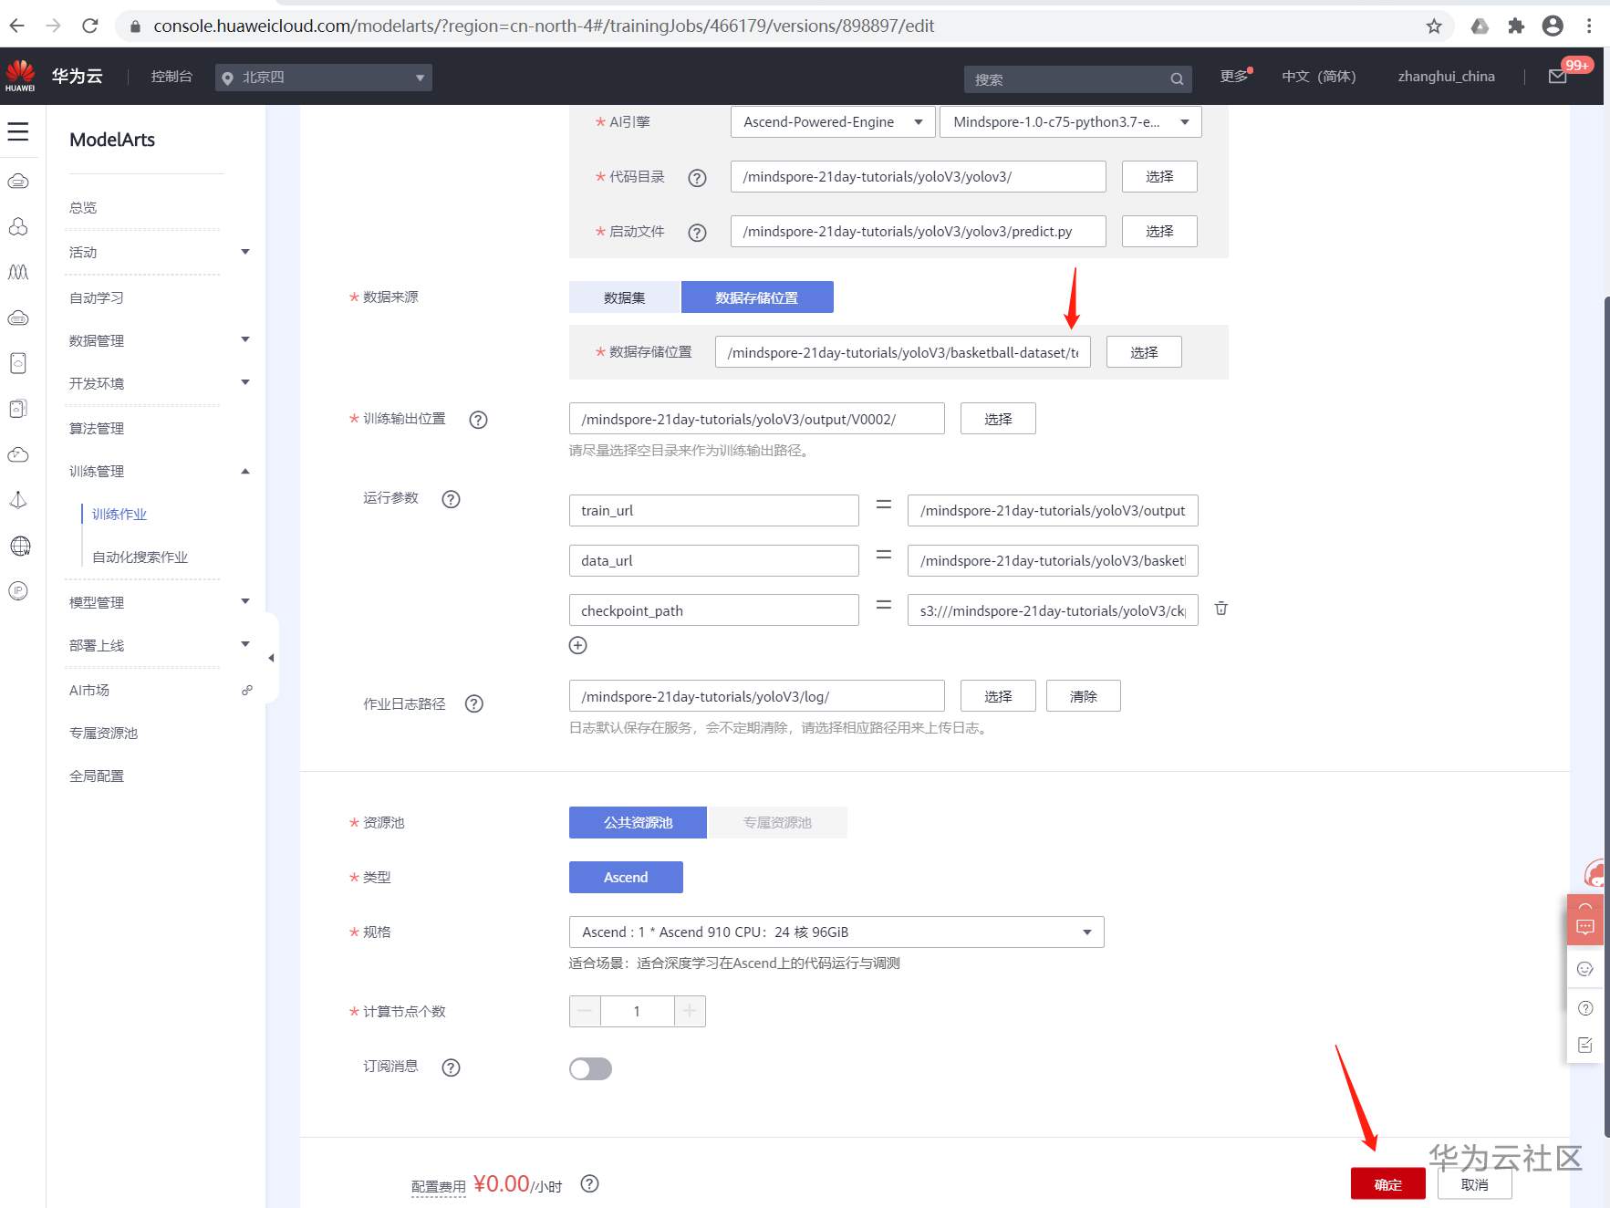Delete the checkpoint_path parameter row

click(1221, 609)
